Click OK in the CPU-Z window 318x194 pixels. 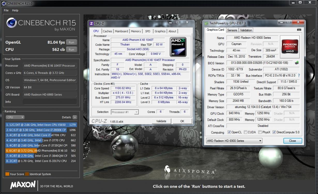click(x=182, y=121)
